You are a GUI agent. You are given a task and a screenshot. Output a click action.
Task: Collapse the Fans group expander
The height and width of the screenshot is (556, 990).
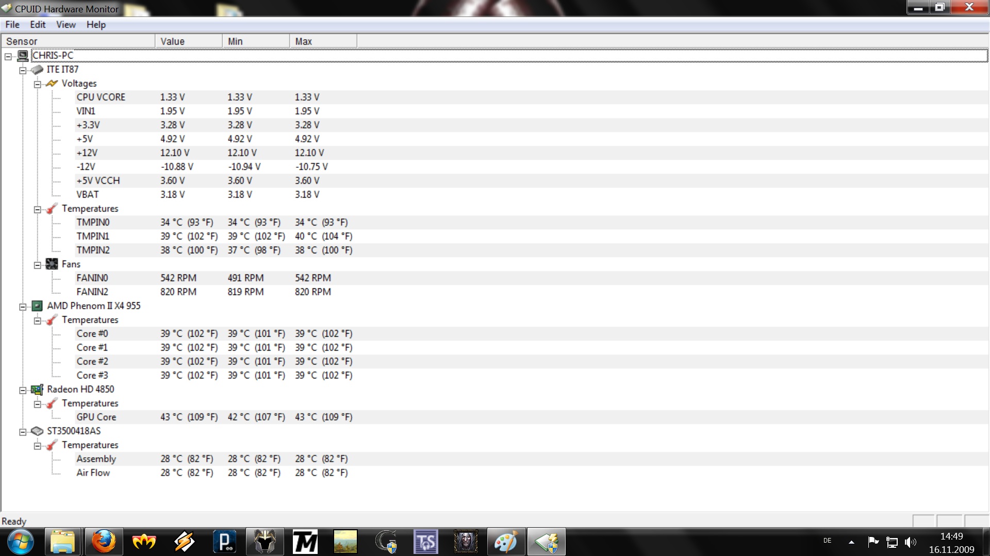(38, 265)
